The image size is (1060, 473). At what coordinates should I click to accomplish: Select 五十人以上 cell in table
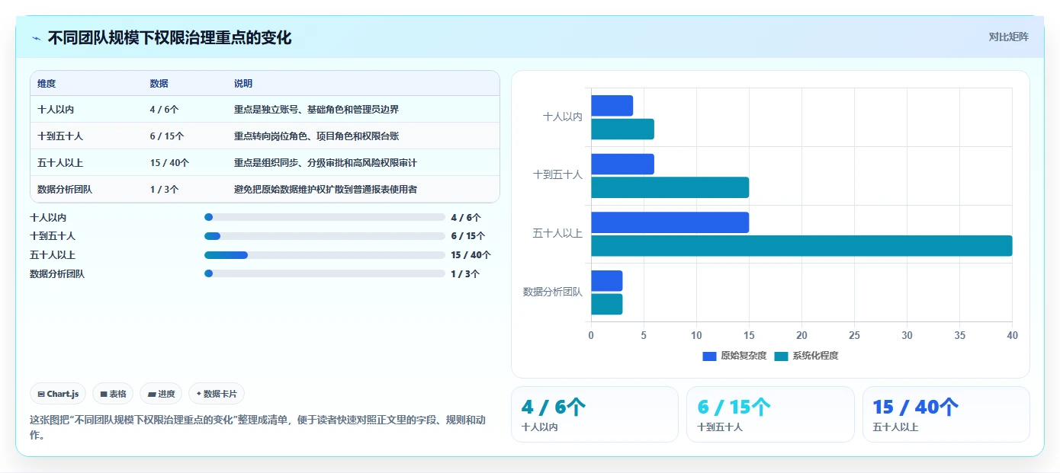pos(60,163)
